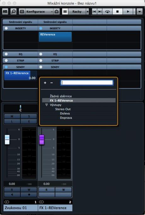Go to next marker transport button

pyautogui.click(x=100, y=12)
